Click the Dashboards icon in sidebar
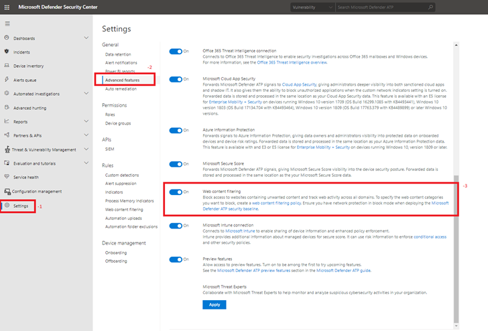The image size is (488, 331). [x=7, y=38]
